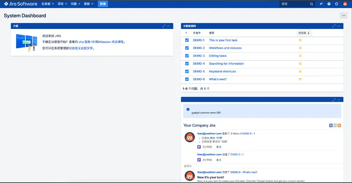Expand the 项目 dropdown menu
The width and height of the screenshot is (352, 183).
click(62, 4)
